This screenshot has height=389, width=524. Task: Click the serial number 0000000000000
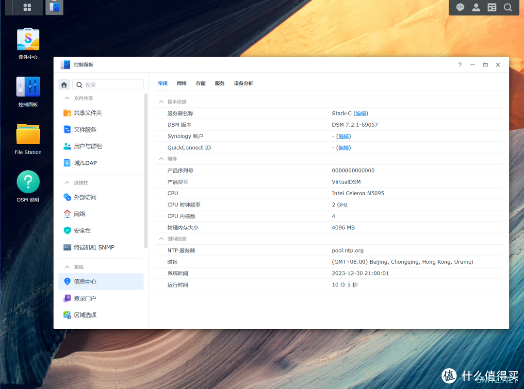pos(353,170)
